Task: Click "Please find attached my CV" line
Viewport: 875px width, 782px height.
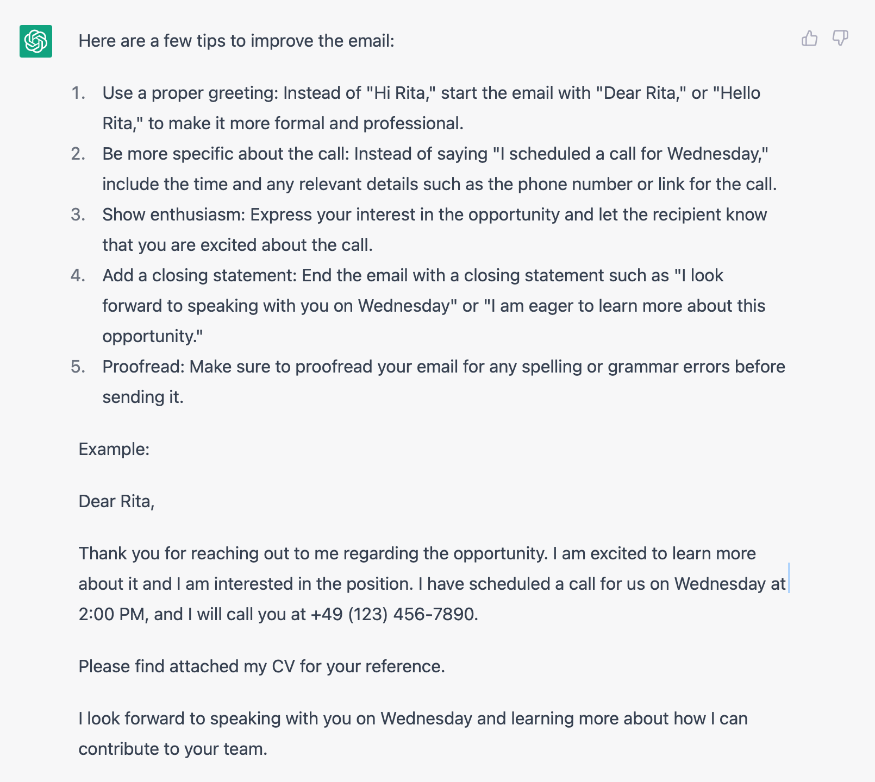Action: 261,667
